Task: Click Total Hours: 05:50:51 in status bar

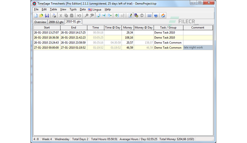Action: point(104,139)
